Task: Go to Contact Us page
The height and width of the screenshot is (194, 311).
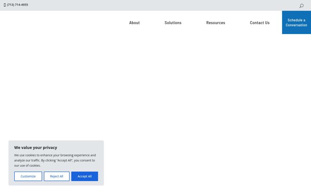Action: (260, 23)
